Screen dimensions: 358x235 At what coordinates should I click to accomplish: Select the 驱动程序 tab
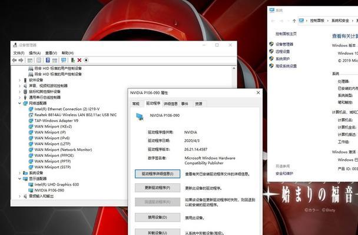[153, 103]
